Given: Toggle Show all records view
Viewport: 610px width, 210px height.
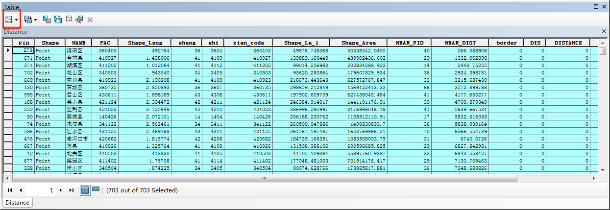Looking at the screenshot, I should coord(85,190).
